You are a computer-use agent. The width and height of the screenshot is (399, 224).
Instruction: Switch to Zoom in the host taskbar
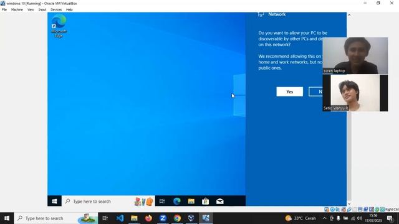[163, 218]
